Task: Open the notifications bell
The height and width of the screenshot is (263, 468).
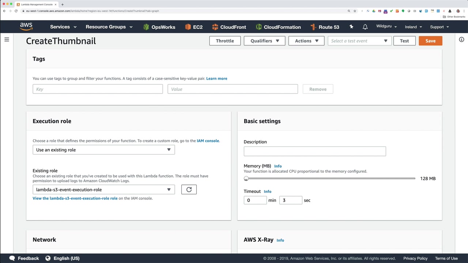Action: click(365, 27)
